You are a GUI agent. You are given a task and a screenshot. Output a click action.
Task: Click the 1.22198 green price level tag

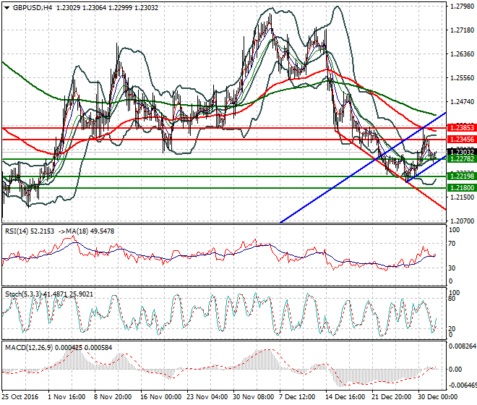coord(461,176)
